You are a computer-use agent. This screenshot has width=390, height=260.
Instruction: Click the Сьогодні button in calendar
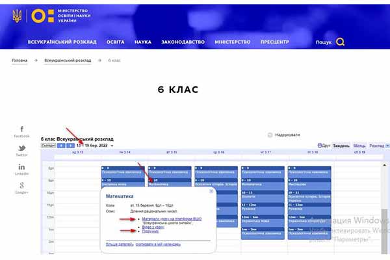(x=48, y=146)
